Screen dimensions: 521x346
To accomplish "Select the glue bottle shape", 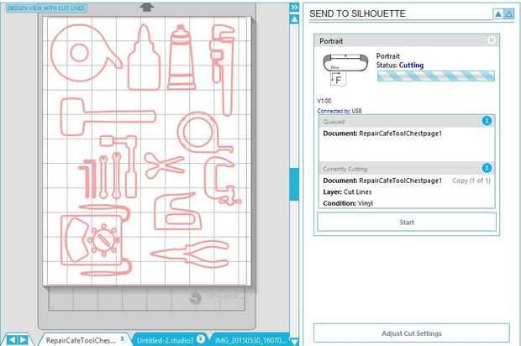I will [144, 57].
